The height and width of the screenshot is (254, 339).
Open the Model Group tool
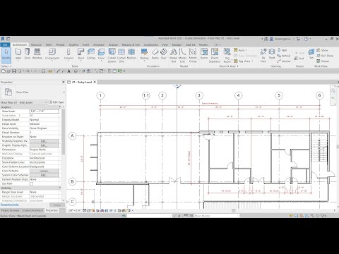pyautogui.click(x=193, y=56)
